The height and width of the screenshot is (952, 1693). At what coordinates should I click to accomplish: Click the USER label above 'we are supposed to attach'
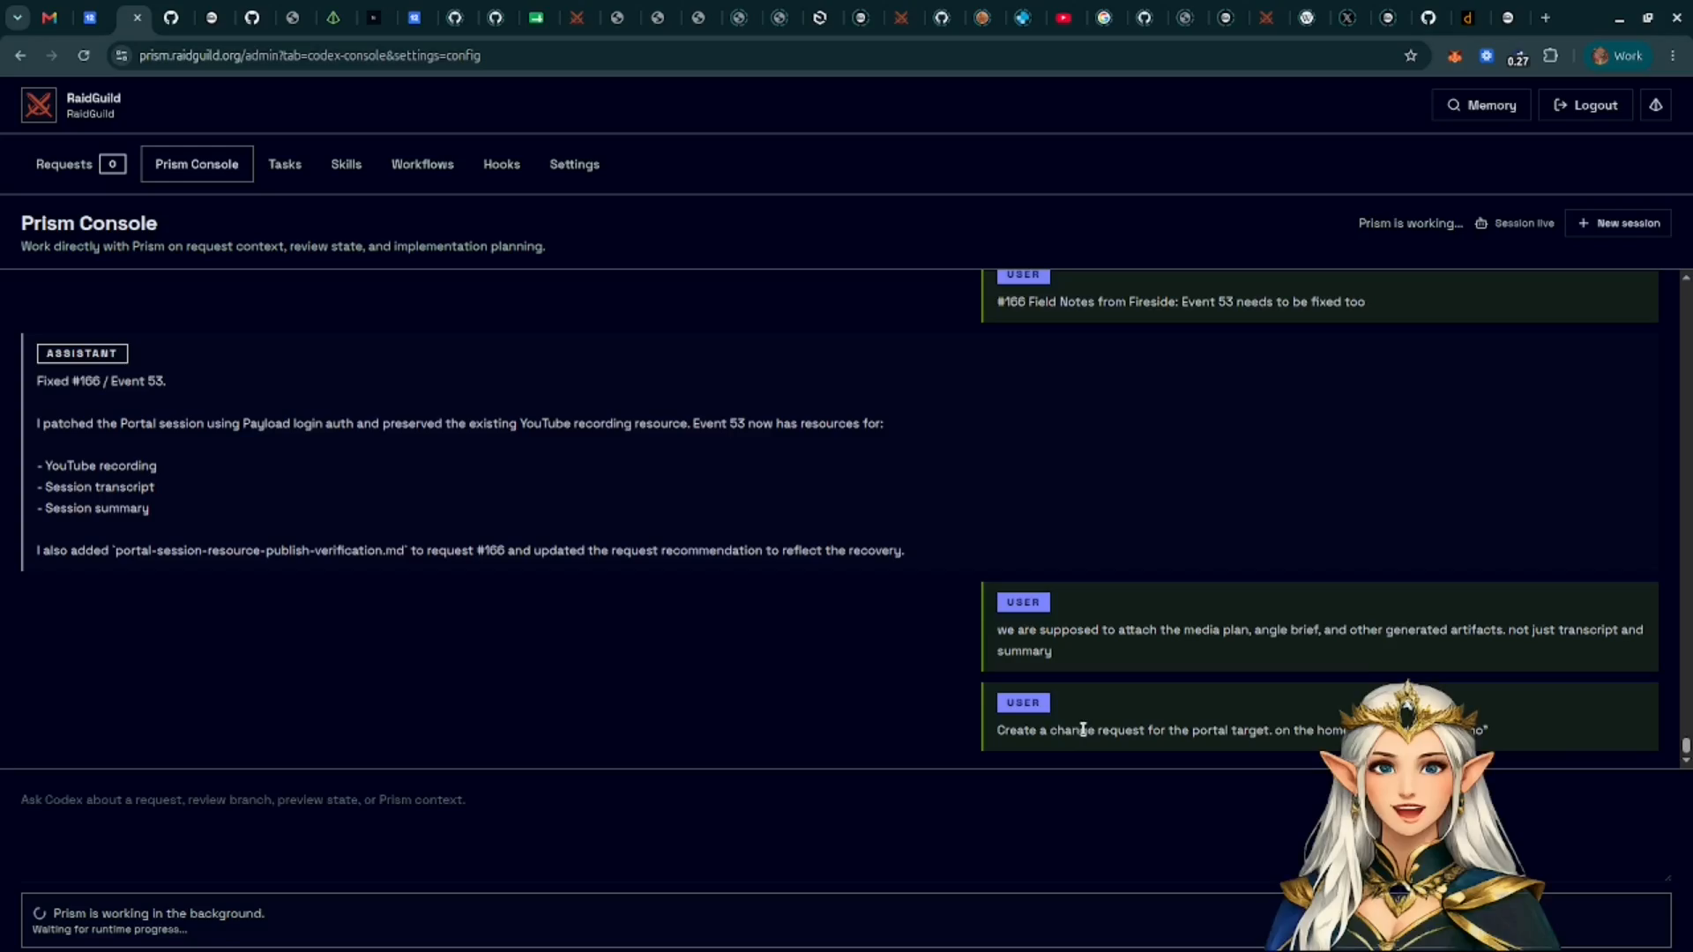[x=1023, y=602]
